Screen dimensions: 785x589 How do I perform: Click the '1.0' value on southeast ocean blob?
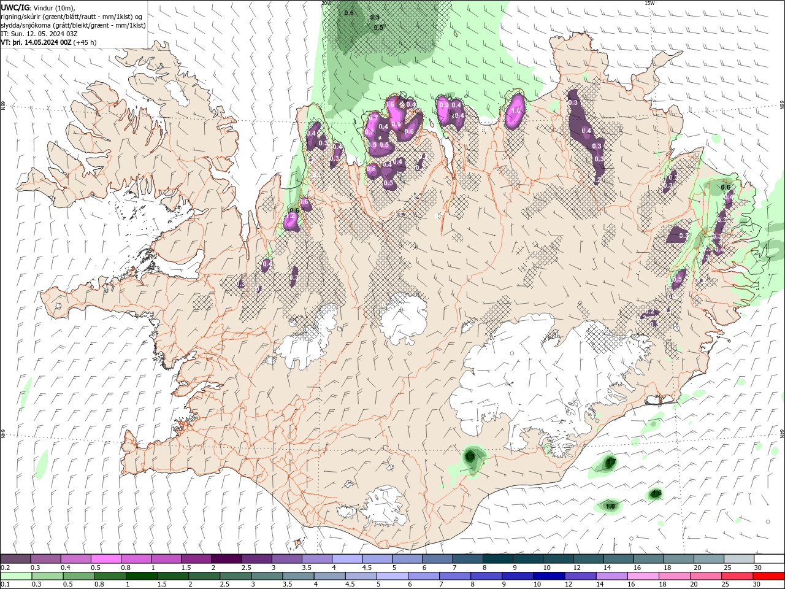610,506
